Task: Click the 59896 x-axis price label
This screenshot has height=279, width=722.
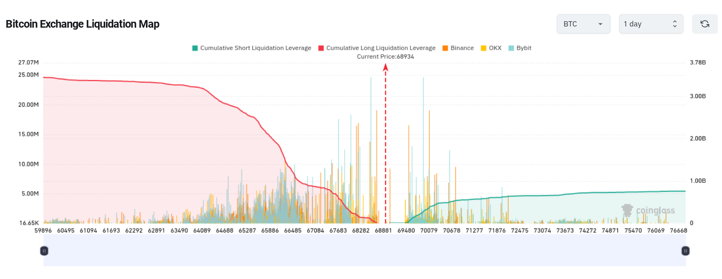Action: pos(43,230)
